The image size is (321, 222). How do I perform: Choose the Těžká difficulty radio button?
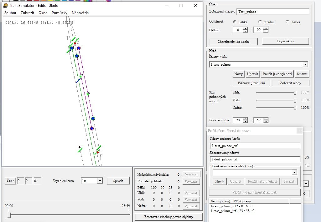[287, 22]
